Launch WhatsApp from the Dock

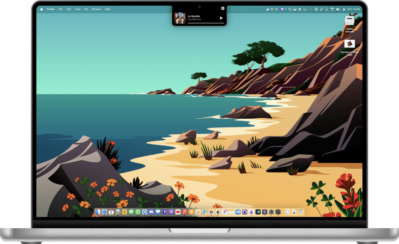click(x=138, y=212)
